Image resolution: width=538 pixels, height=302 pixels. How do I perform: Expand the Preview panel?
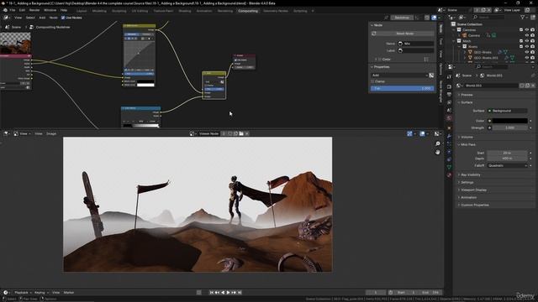pyautogui.click(x=467, y=95)
